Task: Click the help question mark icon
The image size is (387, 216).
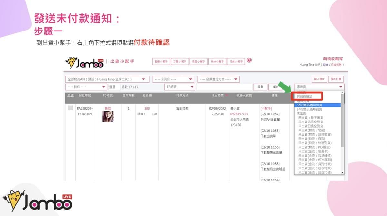Action: (249, 60)
